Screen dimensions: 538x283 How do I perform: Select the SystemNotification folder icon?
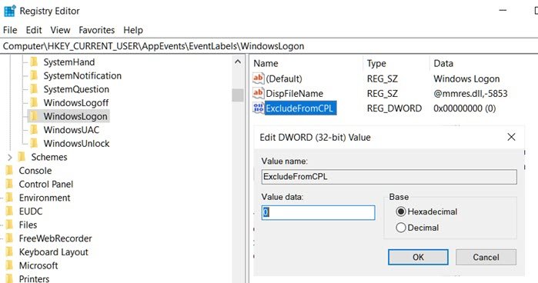[34, 75]
